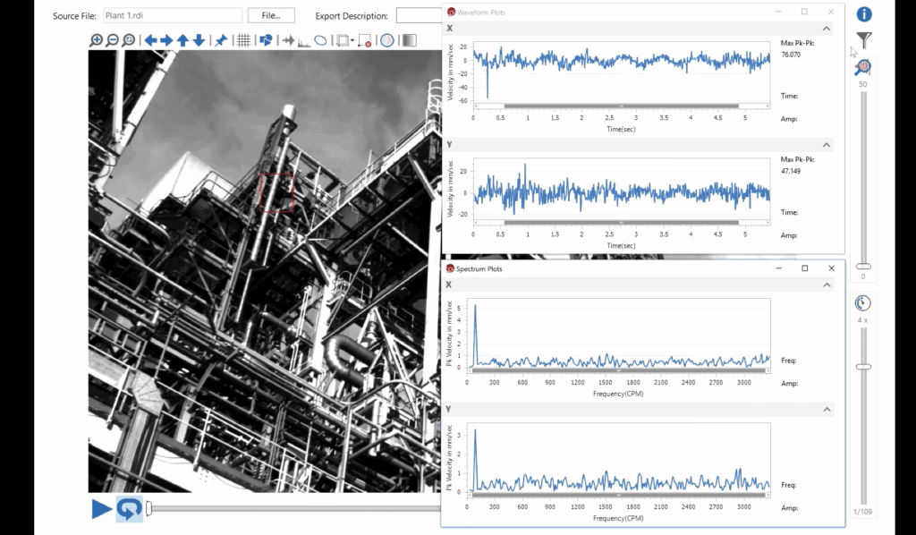916x535 pixels.
Task: Click the zoom in magnifier icon
Action: (97, 40)
